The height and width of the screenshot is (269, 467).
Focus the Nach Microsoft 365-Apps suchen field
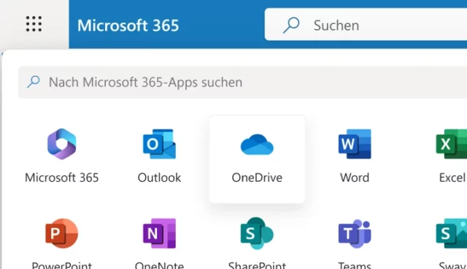pos(242,82)
